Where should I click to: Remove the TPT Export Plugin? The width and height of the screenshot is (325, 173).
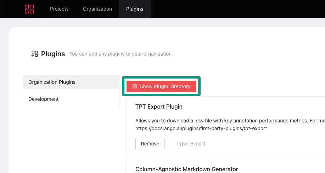point(150,144)
